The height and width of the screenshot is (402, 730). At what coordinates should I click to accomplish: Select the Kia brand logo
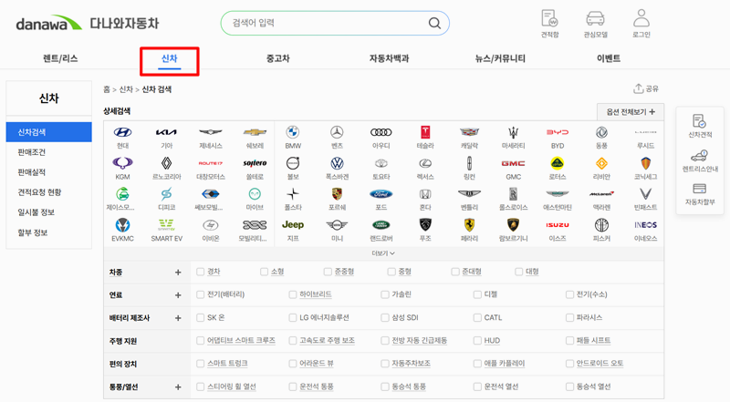(166, 132)
